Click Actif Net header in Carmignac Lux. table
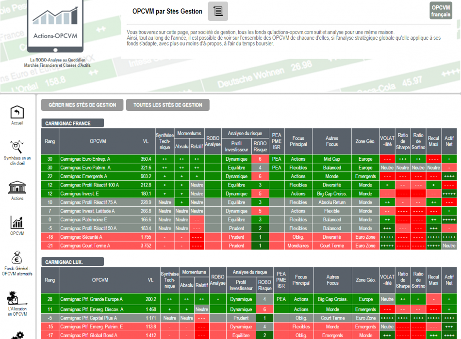 coord(449,280)
